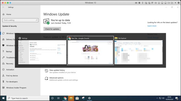Click the Windows Update status icon
The height and width of the screenshot is (101, 181).
[46, 21]
